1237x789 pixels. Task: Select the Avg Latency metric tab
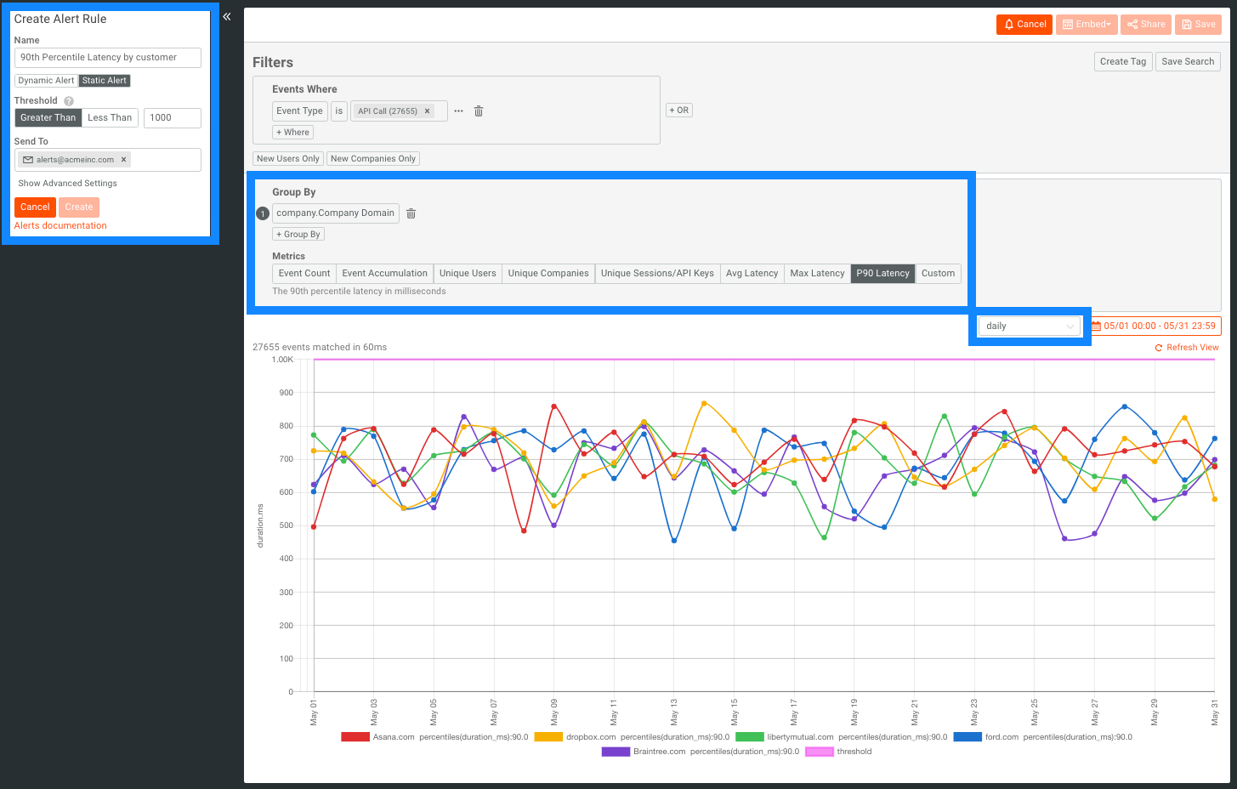[752, 274]
